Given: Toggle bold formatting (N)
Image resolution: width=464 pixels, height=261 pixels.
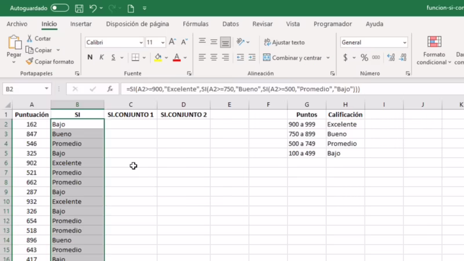Looking at the screenshot, I should [x=90, y=57].
